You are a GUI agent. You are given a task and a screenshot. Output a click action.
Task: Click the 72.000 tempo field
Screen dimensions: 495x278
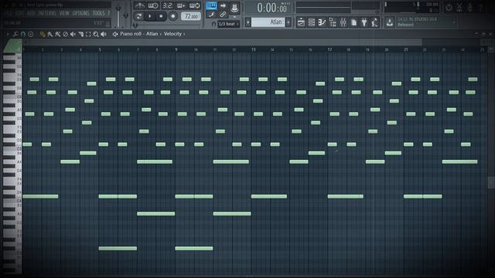coord(191,16)
